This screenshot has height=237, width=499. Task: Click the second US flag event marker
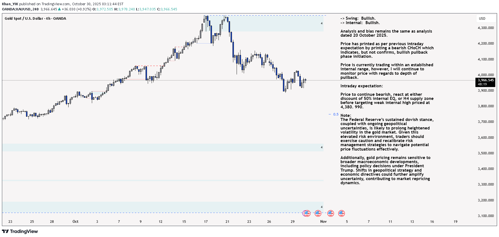click(x=318, y=213)
